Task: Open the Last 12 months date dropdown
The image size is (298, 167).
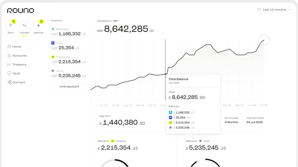Action: tap(275, 10)
